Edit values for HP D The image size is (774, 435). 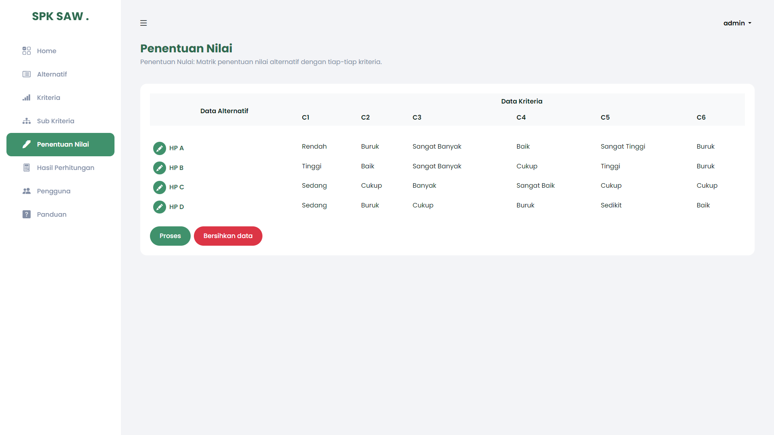tap(160, 207)
